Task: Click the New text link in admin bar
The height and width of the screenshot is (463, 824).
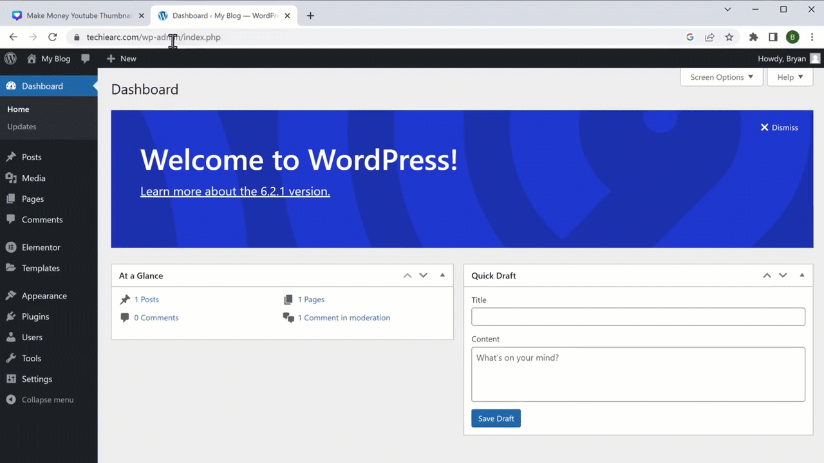Action: (x=128, y=59)
